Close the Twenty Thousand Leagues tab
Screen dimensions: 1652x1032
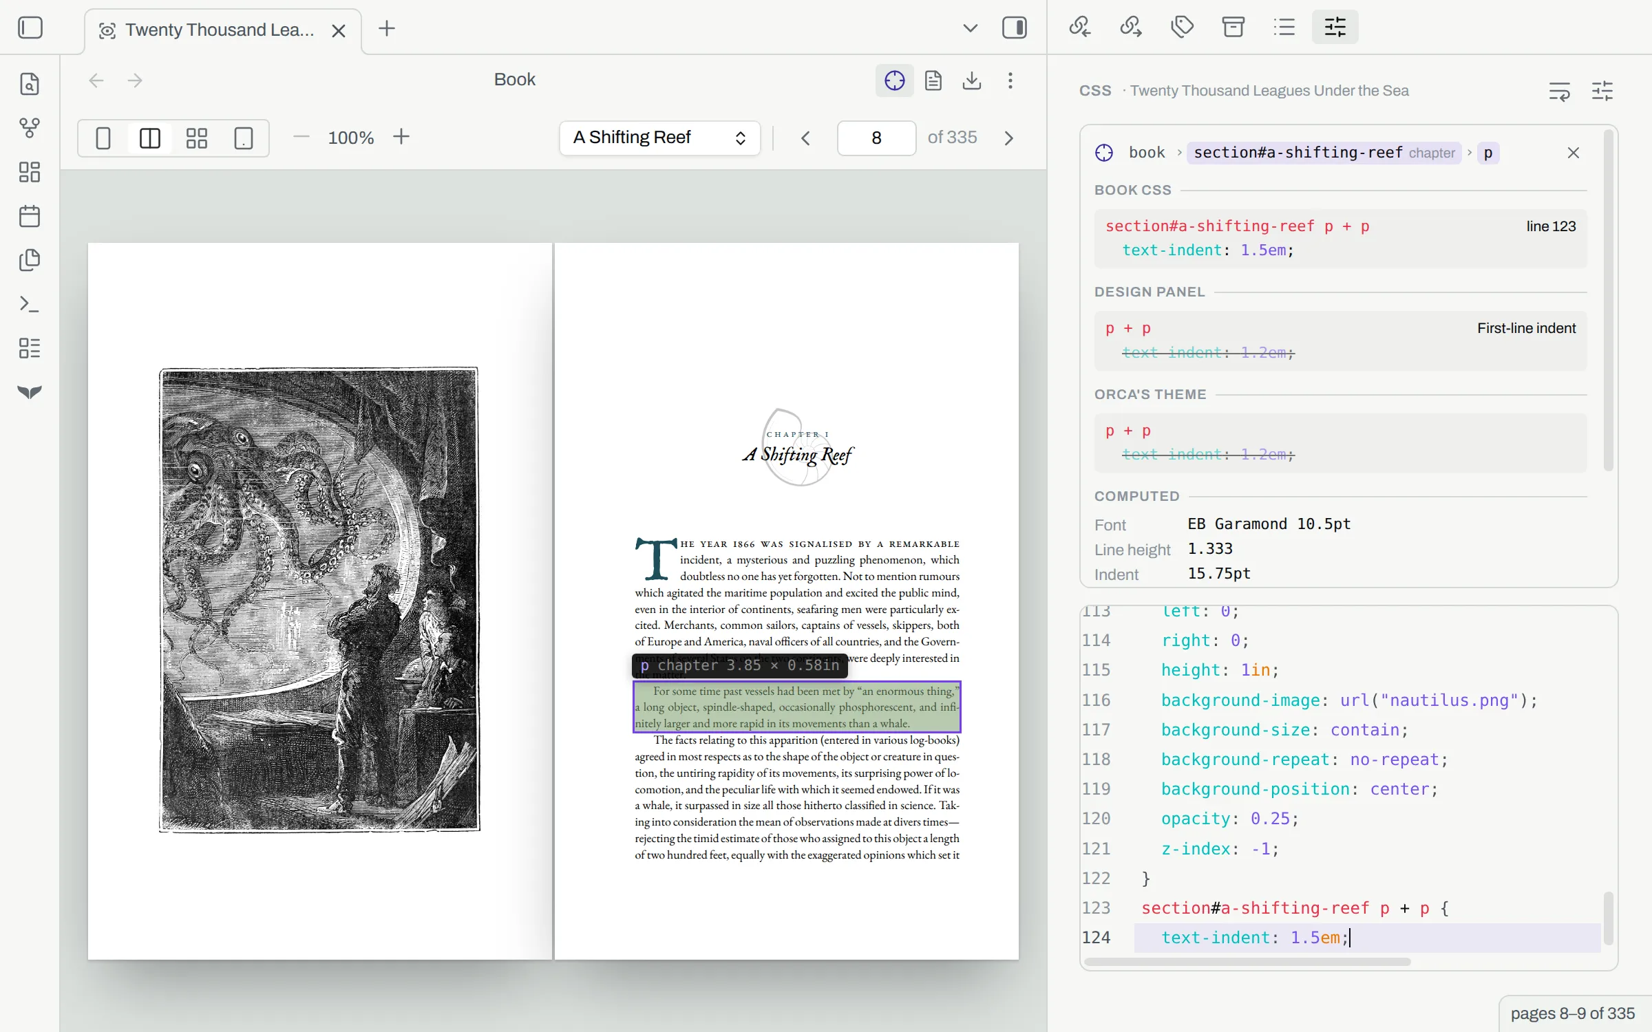(x=338, y=30)
